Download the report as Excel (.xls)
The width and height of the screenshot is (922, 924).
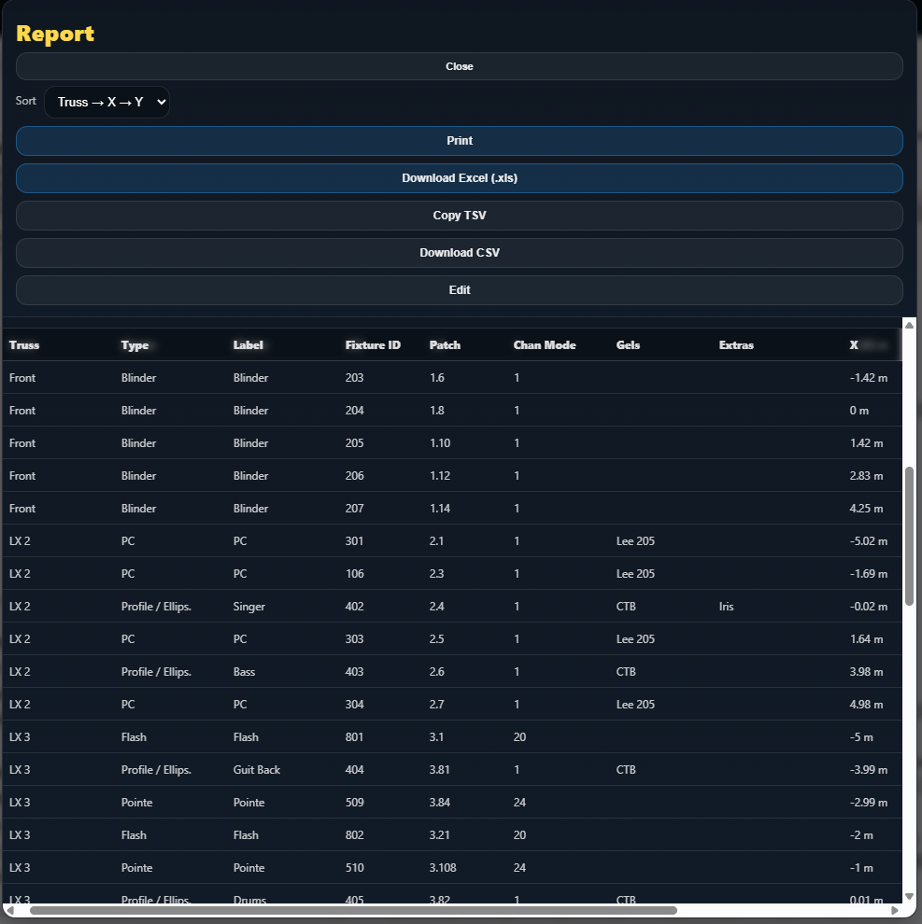[x=459, y=177]
